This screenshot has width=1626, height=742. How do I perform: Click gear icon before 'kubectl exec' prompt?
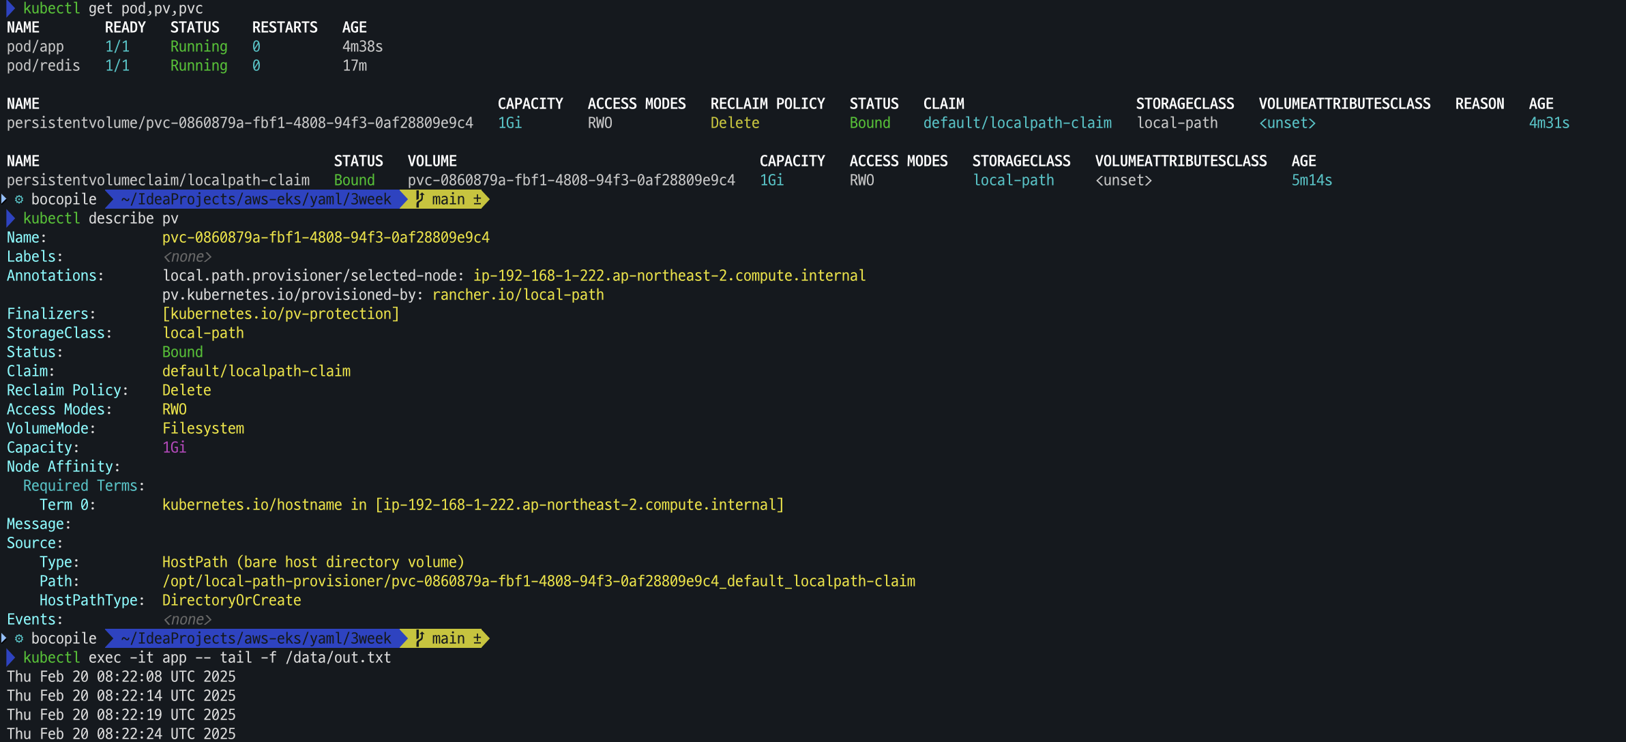pos(19,639)
